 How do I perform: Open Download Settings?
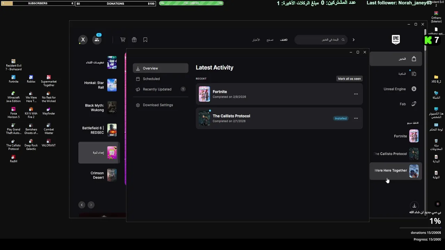pos(161,105)
